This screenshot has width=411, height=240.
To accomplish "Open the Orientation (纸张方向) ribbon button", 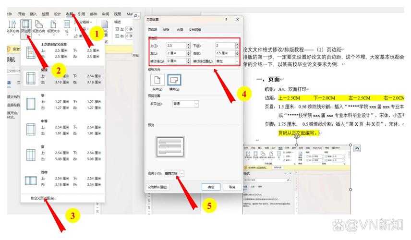I will pyautogui.click(x=39, y=27).
